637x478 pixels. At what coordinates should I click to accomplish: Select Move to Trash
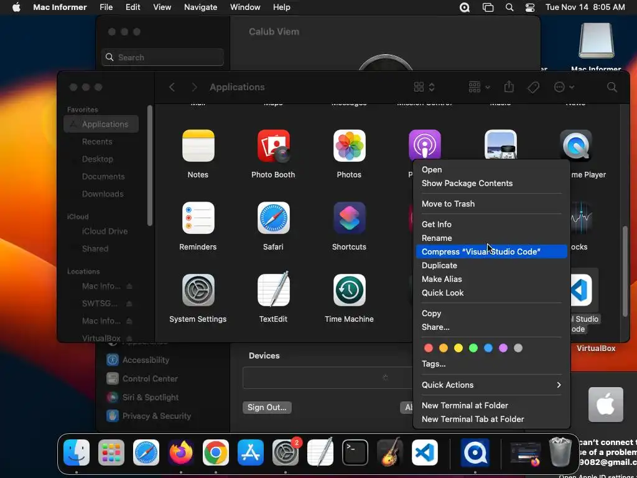[x=491, y=204]
